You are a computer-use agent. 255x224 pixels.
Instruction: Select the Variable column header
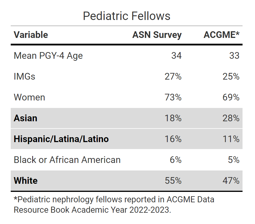coord(31,35)
